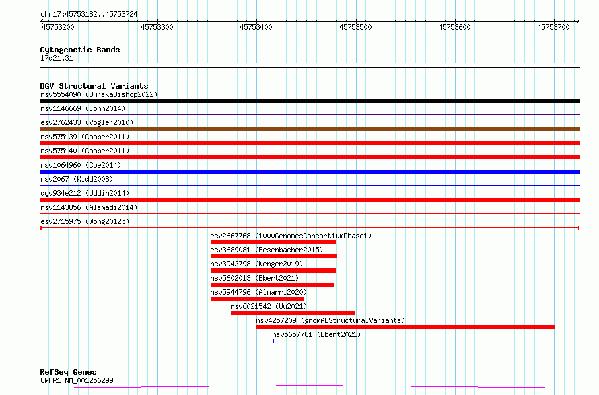The width and height of the screenshot is (599, 395).
Task: Click the 45753300 ruler coordinate
Action: pyautogui.click(x=157, y=27)
